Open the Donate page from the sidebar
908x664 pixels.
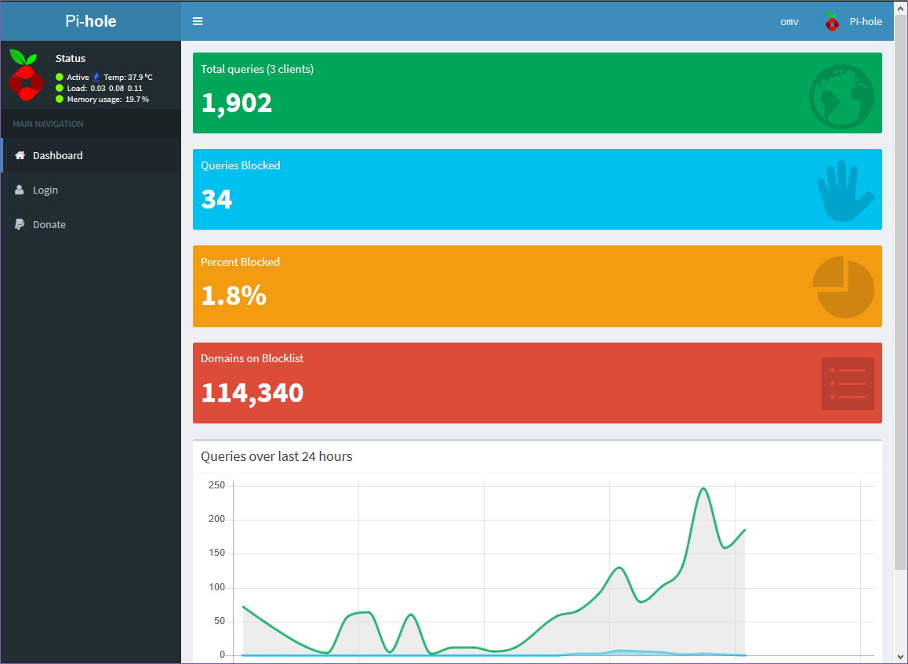click(51, 224)
